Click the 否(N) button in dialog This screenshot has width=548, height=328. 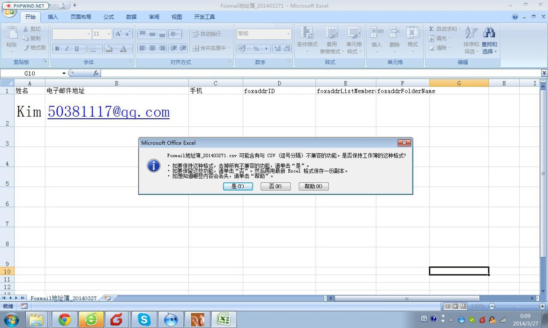point(275,186)
